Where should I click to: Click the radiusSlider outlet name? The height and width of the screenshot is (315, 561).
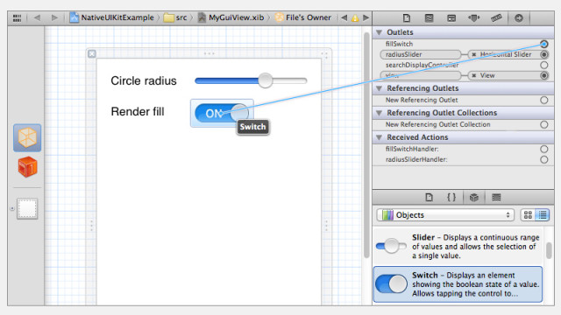click(x=403, y=54)
